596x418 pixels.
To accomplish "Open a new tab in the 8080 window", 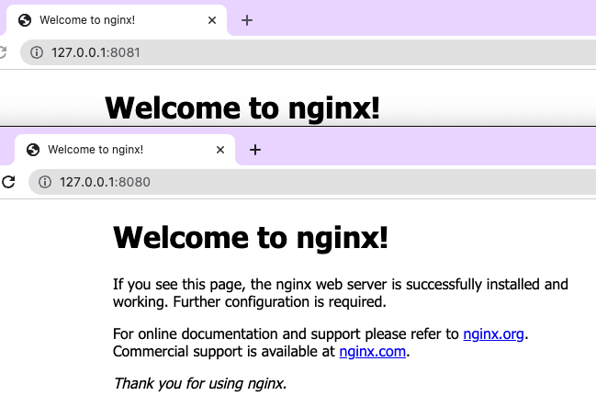I will (x=255, y=150).
